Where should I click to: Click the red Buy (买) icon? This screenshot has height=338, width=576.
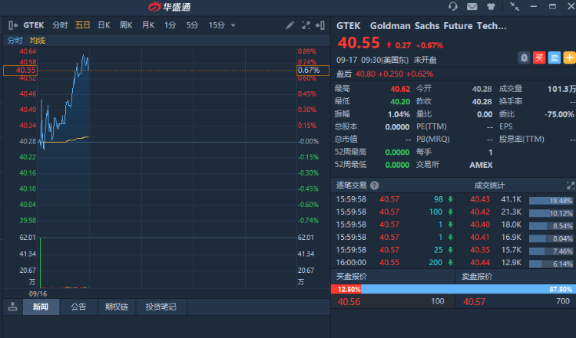(x=539, y=57)
